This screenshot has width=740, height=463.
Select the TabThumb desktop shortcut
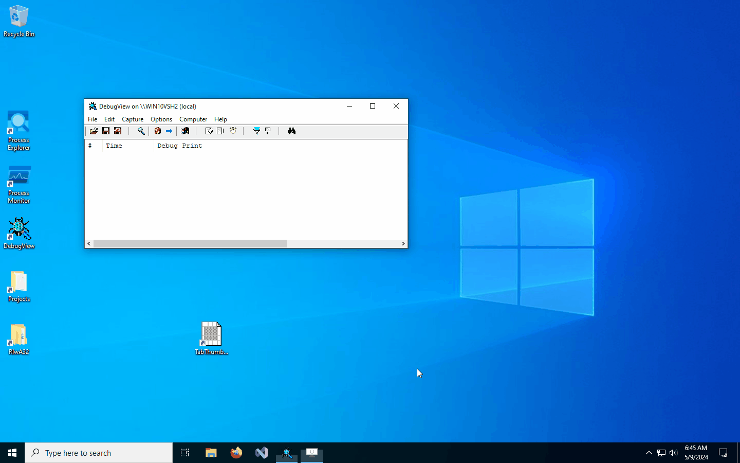pos(211,339)
